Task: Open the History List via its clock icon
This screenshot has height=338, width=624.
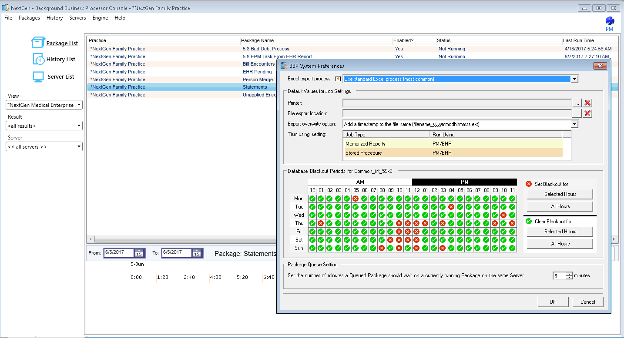Action: 39,59
